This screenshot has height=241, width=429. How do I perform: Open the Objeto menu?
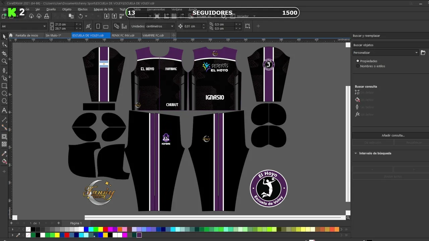coord(67,9)
